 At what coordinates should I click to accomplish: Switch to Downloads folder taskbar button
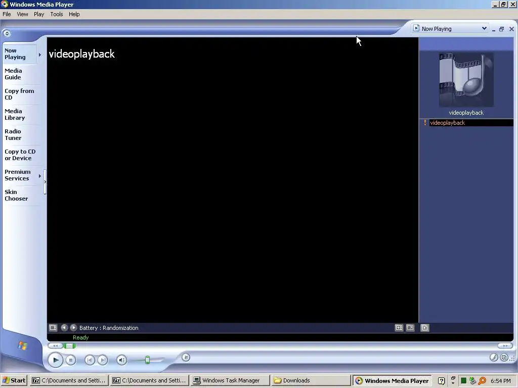click(x=311, y=380)
